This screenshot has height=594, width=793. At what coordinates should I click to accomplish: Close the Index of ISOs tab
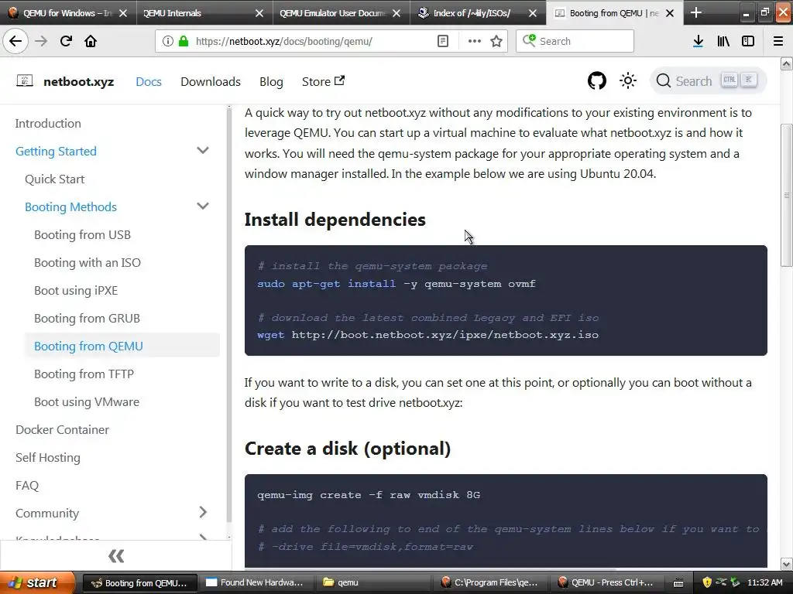point(533,13)
